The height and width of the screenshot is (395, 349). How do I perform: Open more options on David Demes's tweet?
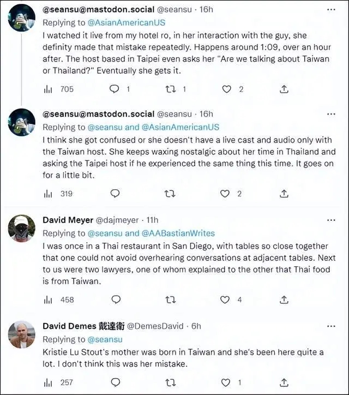click(331, 326)
